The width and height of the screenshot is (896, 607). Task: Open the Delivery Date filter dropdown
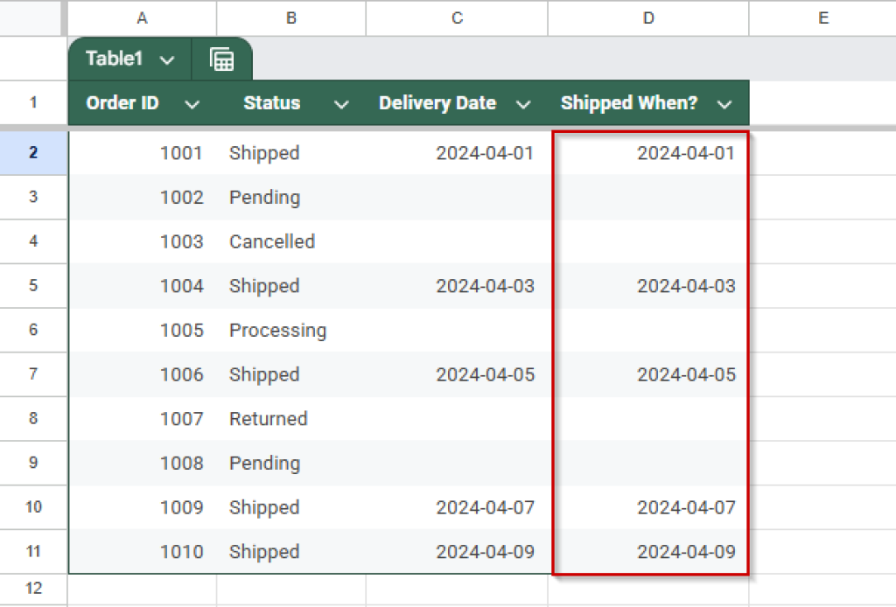523,102
